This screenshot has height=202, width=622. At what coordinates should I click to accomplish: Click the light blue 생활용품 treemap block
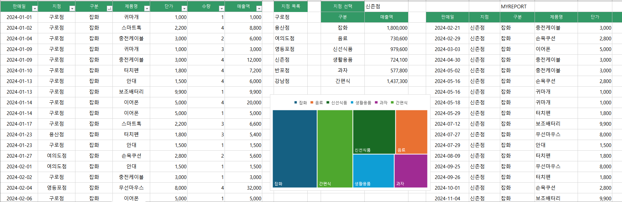tap(373, 171)
